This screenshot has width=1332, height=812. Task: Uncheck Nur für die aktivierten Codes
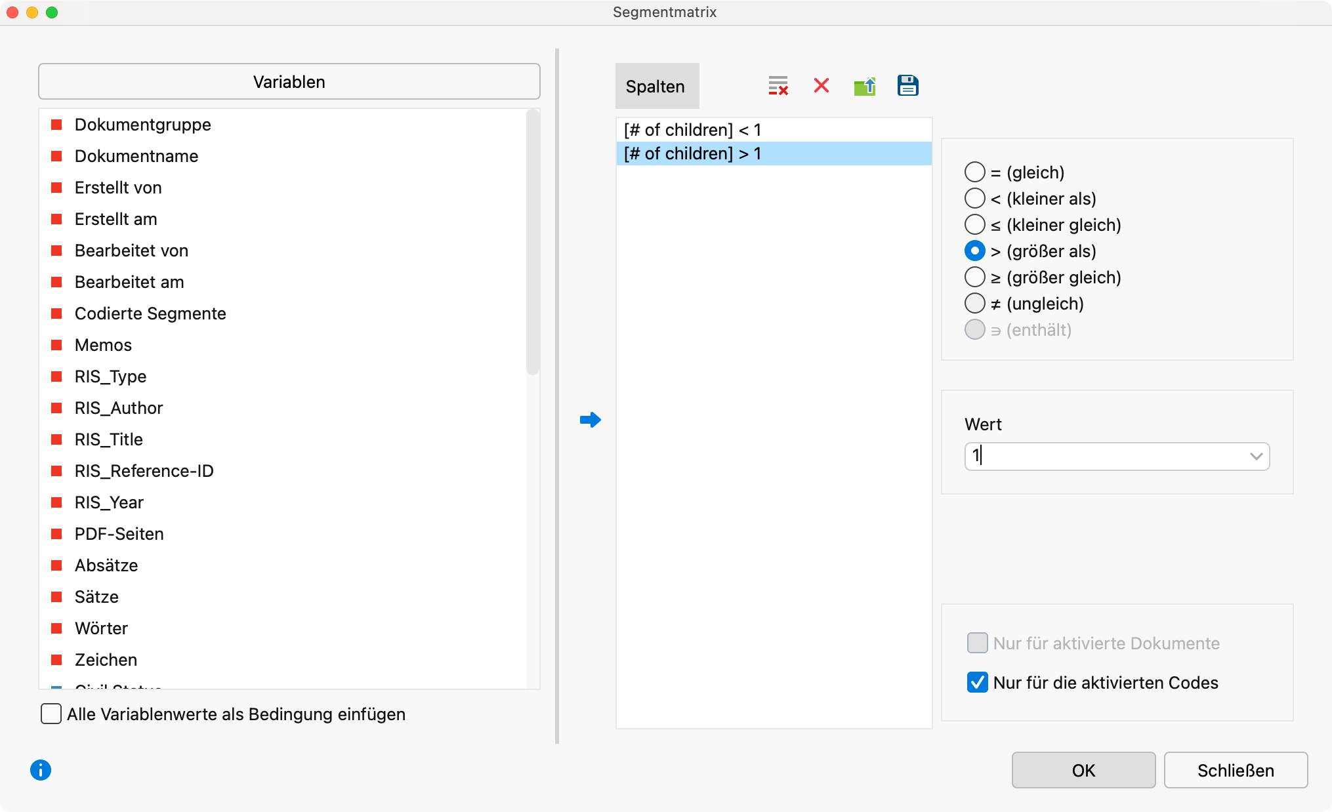(978, 683)
